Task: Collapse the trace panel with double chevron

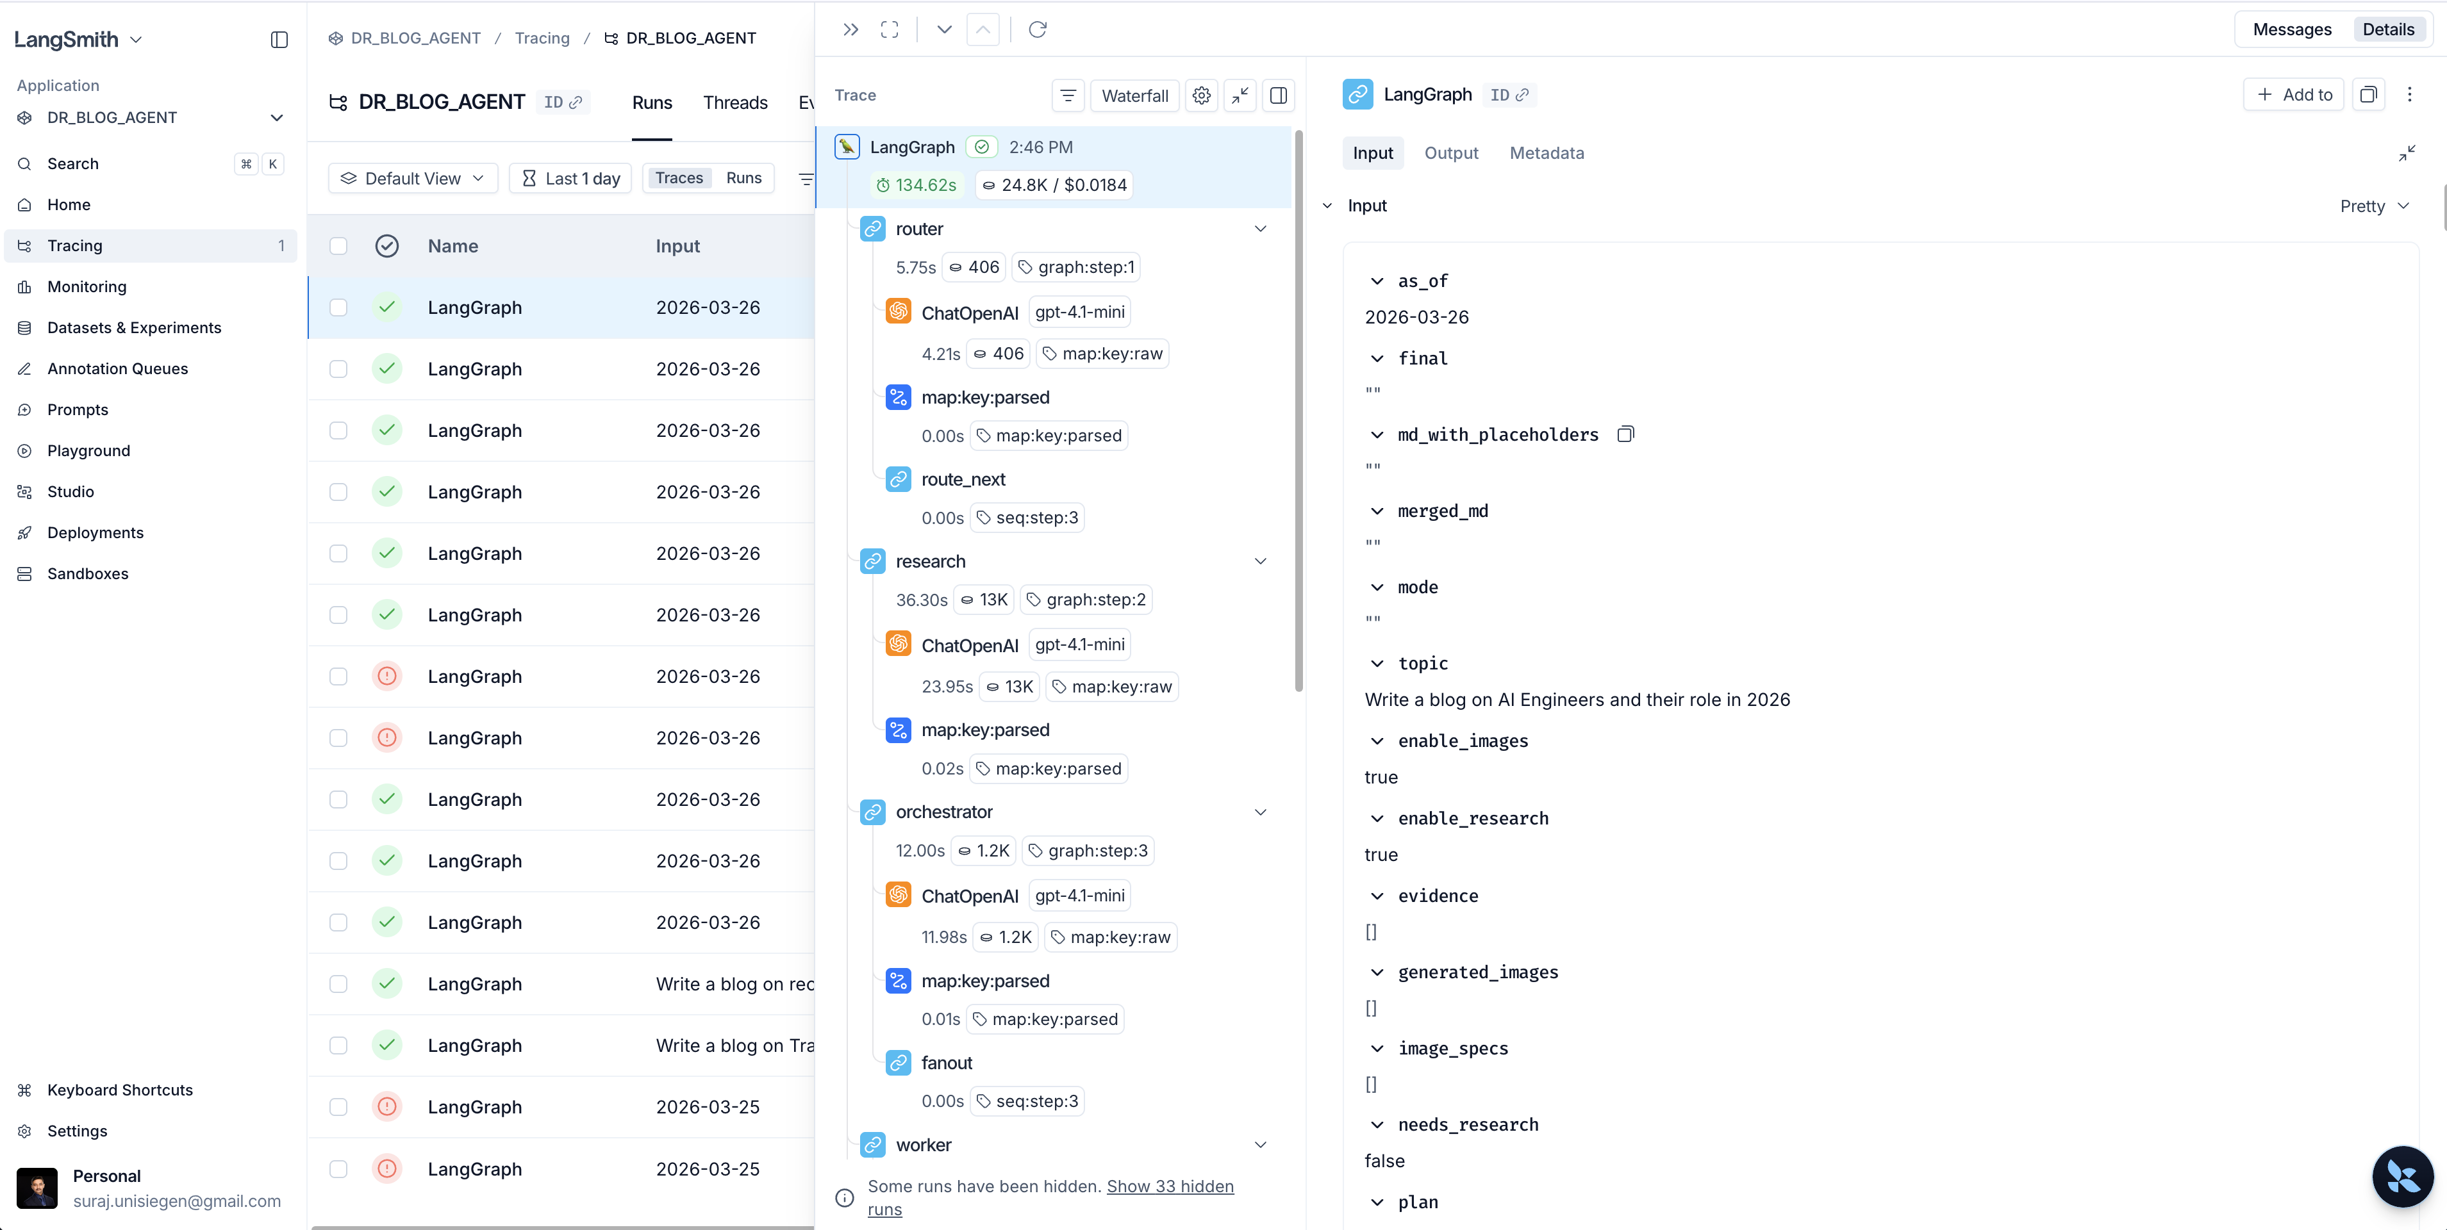Action: [850, 29]
